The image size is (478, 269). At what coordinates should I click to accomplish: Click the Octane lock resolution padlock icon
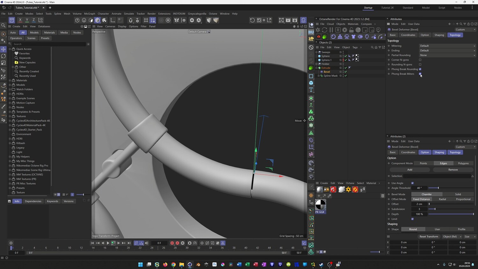click(x=351, y=30)
